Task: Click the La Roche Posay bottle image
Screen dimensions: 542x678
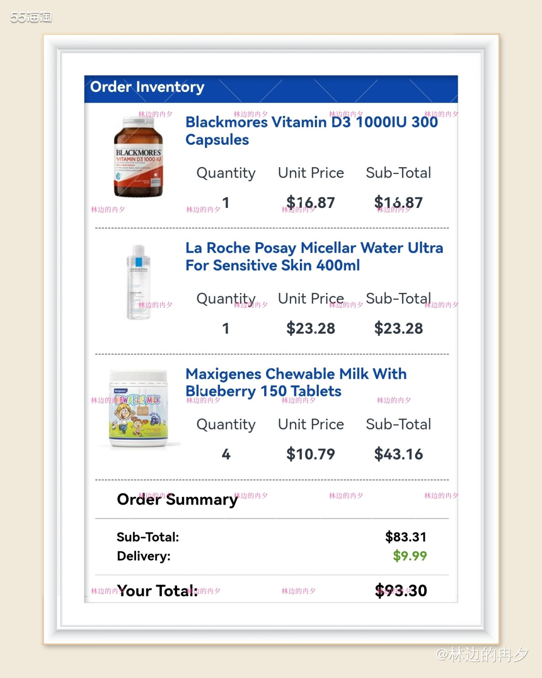Action: [x=138, y=282]
